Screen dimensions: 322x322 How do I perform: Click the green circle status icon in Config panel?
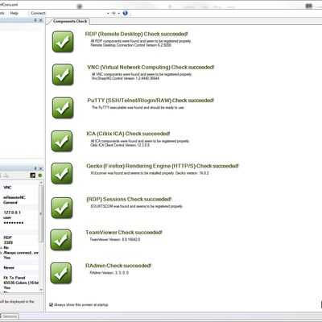tap(40, 175)
